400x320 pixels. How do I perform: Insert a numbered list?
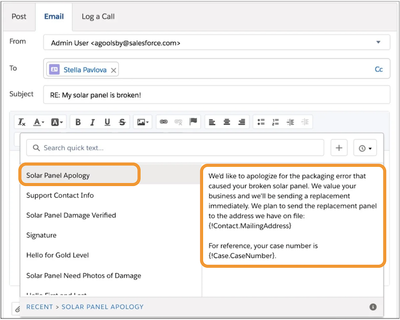coord(275,122)
